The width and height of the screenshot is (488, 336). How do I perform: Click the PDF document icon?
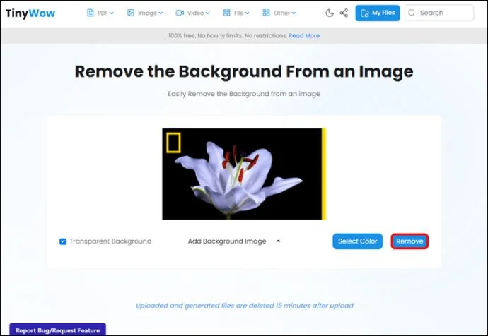(91, 13)
